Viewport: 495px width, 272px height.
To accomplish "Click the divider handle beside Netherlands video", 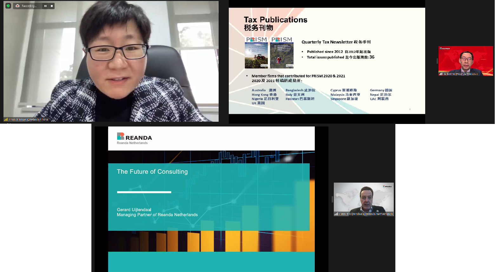I will (332, 199).
